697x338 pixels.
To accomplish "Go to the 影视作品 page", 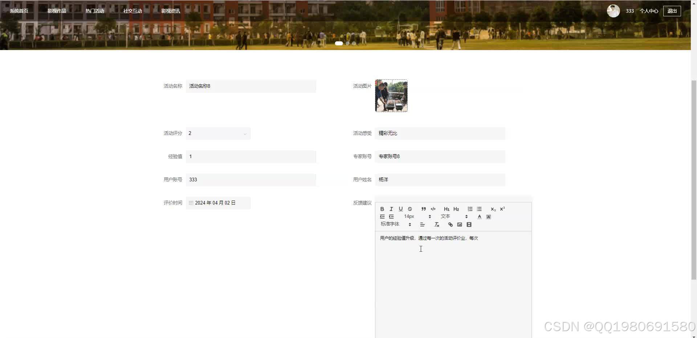I will coord(57,11).
